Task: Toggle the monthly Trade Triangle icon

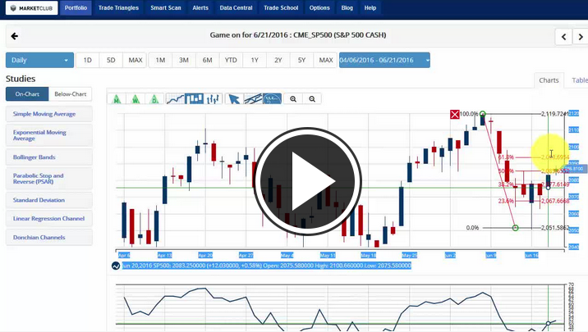Action: coord(117,99)
